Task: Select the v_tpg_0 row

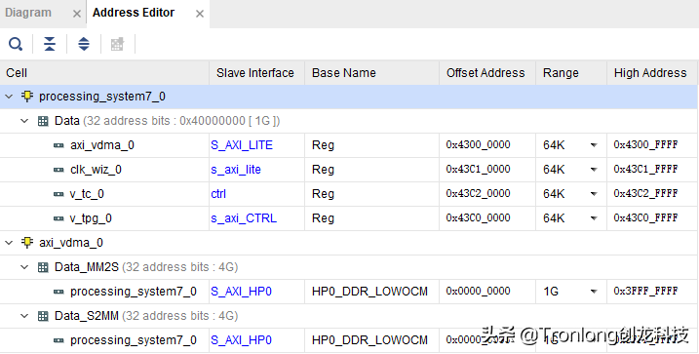Action: 349,218
